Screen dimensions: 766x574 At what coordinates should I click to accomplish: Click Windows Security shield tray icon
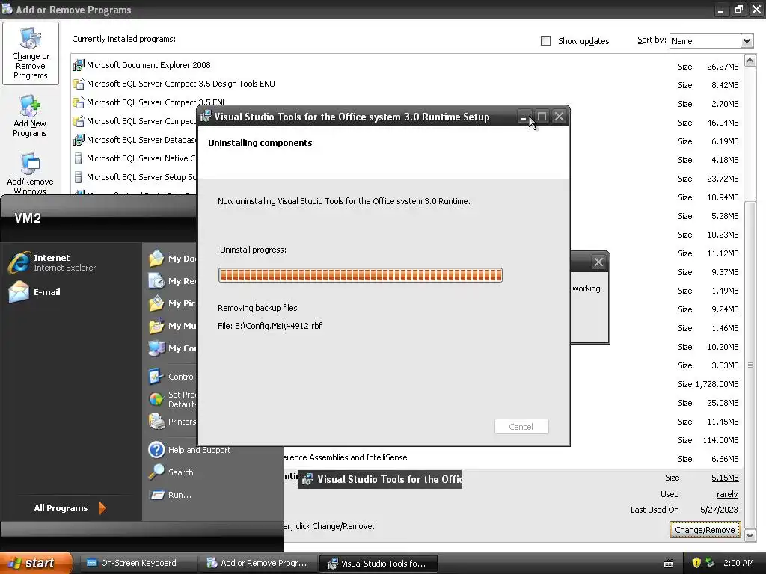click(696, 563)
